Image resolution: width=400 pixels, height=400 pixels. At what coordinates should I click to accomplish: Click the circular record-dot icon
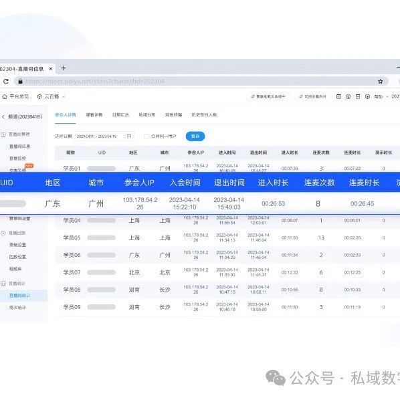pos(368,96)
